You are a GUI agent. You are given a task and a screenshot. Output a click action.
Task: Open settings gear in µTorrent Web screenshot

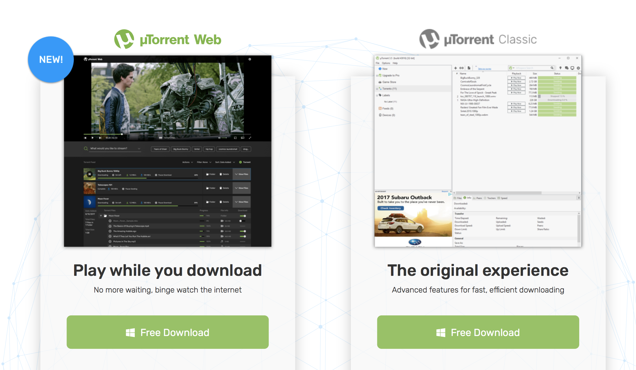click(x=250, y=59)
